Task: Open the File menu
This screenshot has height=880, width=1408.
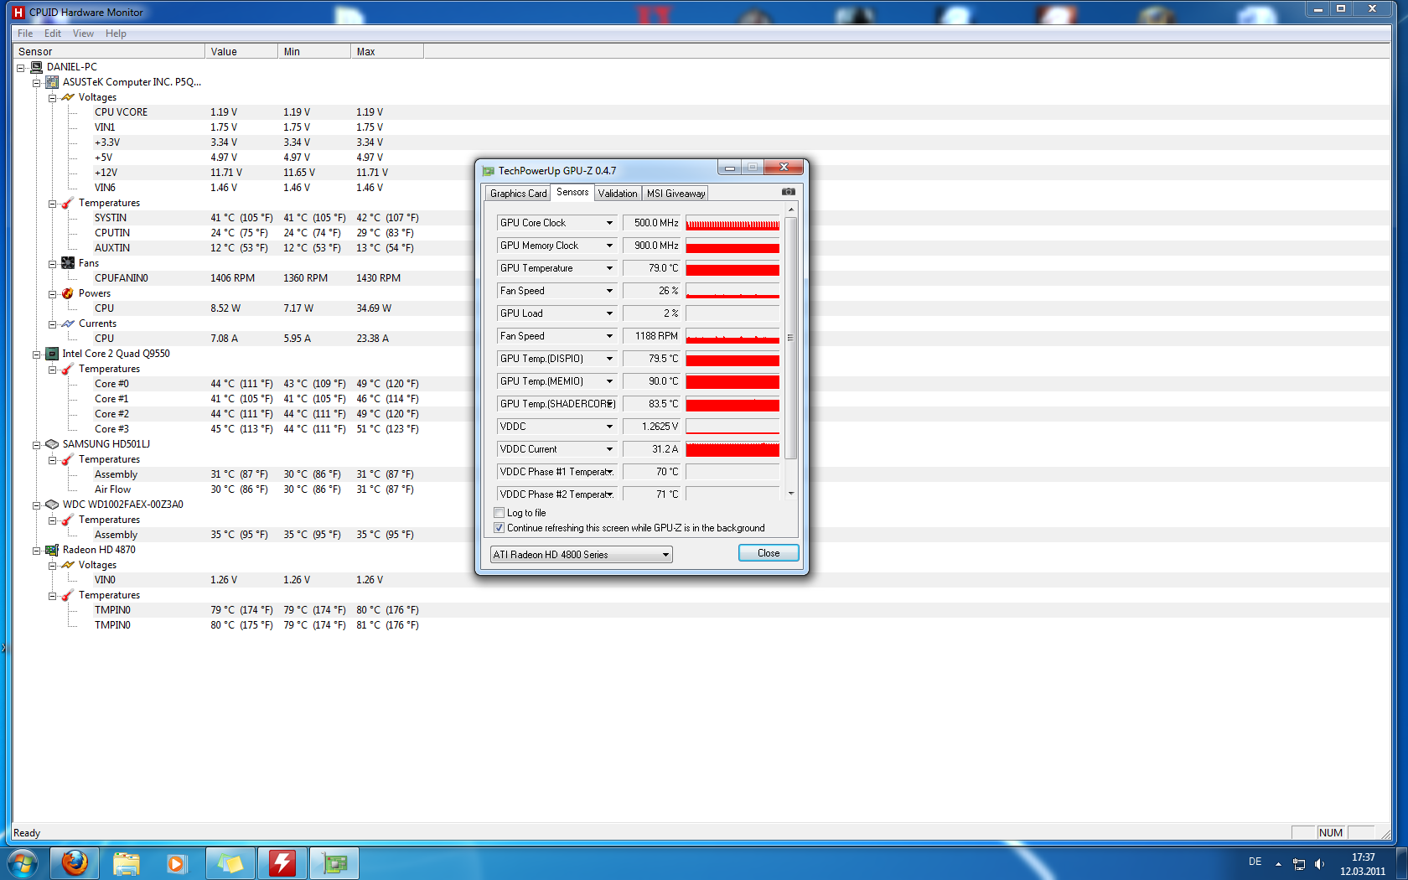Action: pos(25,34)
